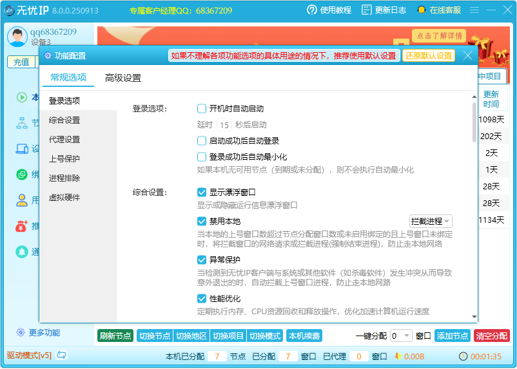
Task: Click 切换模式 button
Action: (x=265, y=336)
